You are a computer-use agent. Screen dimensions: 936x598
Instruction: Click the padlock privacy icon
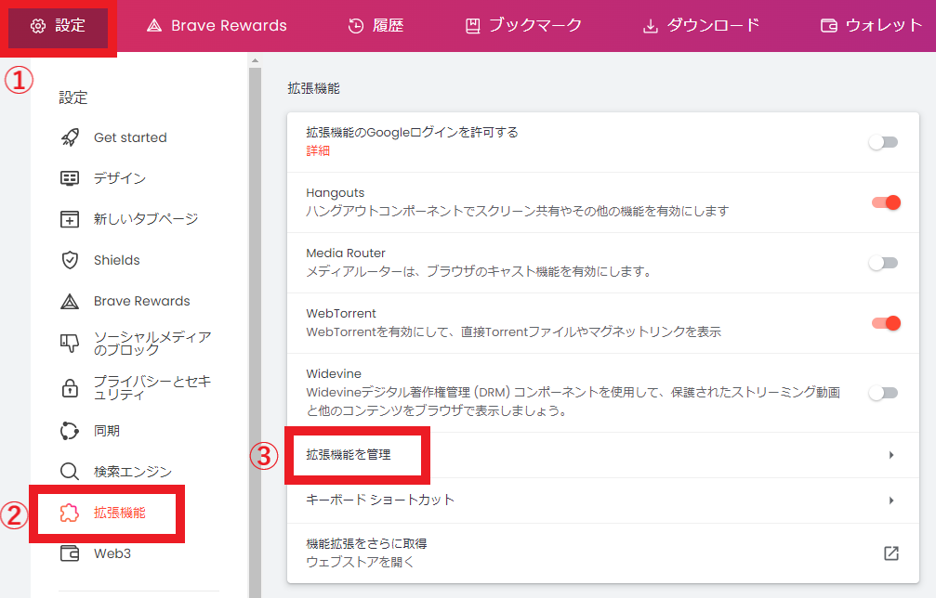click(x=70, y=388)
